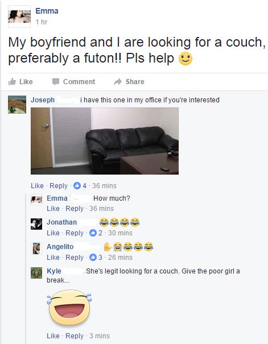This screenshot has width=268, height=344.
Task: Click the like reaction icon on Angelito's reply
Action: [x=93, y=257]
